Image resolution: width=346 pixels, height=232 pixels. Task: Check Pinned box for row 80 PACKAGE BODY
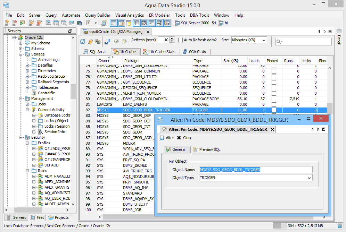(274, 99)
